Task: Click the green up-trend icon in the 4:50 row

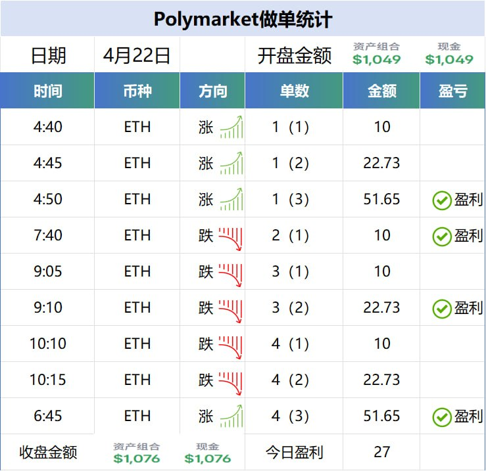Action: (x=231, y=199)
